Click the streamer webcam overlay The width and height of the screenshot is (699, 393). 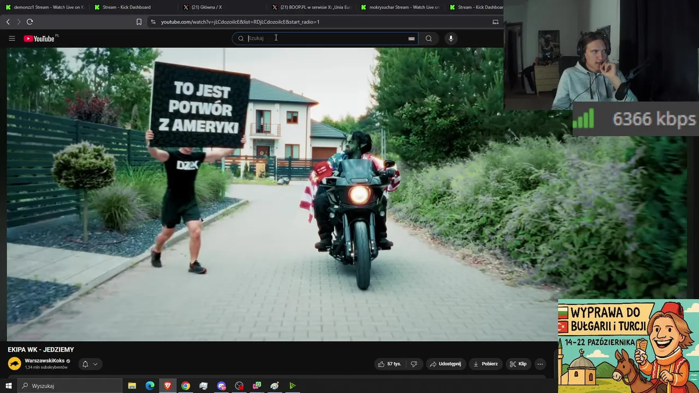[601, 55]
